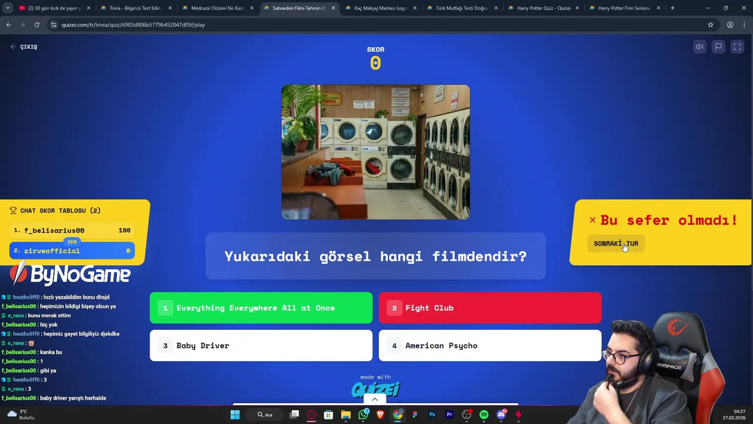
Task: Open Microsoft Store from the taskbar
Action: coord(328,415)
